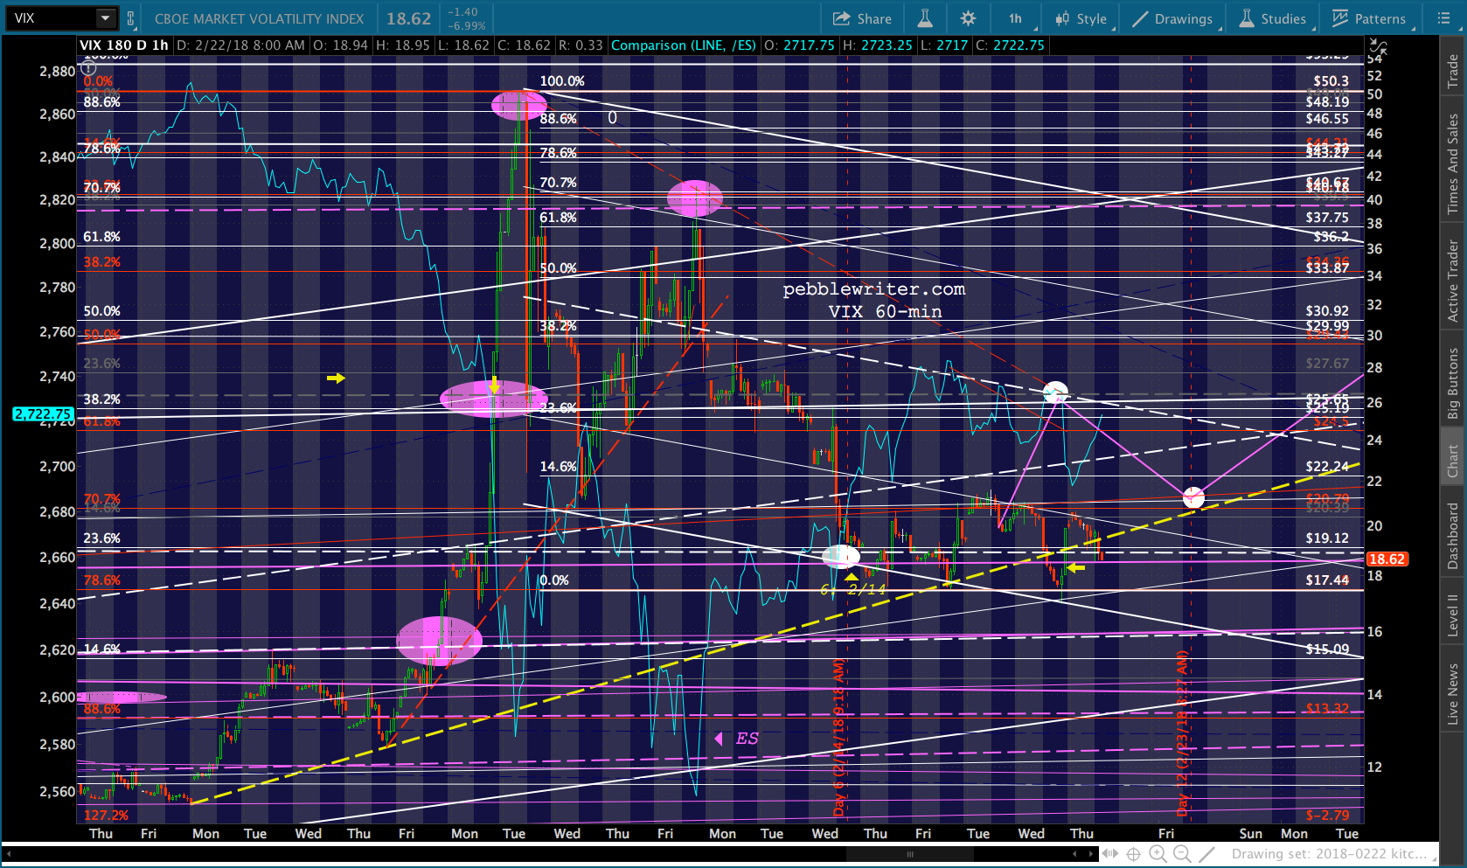Open the Patterns dropdown
The width and height of the screenshot is (1467, 868).
pos(1370,18)
